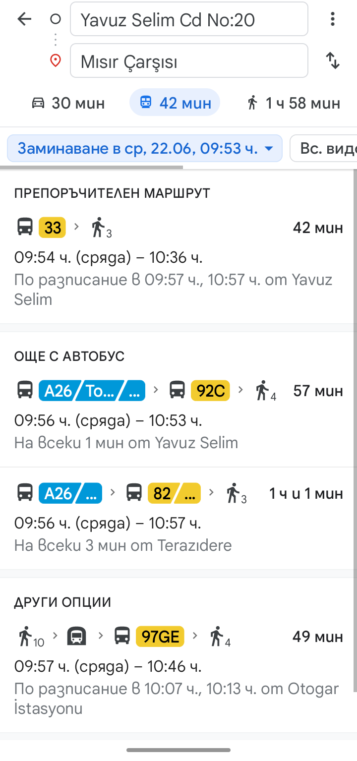
Task: Tap the blue A26 badge in 57 мин route
Action: (59, 391)
